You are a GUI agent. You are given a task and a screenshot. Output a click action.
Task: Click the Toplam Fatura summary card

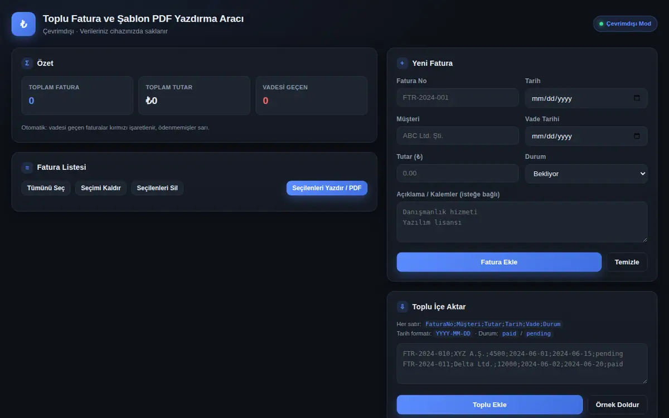[x=77, y=96]
